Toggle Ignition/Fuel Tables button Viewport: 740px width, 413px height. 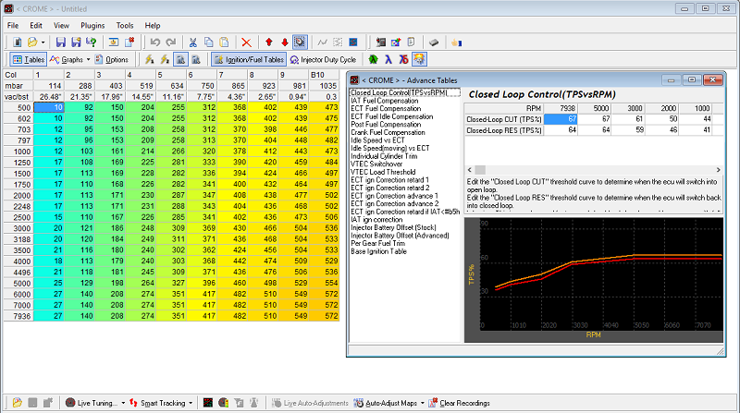click(x=249, y=59)
